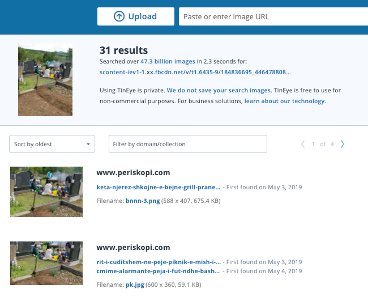Image resolution: width=368 pixels, height=297 pixels.
Task: Select the '(588 x 407, 675.4 KB)' text
Action: click(191, 201)
